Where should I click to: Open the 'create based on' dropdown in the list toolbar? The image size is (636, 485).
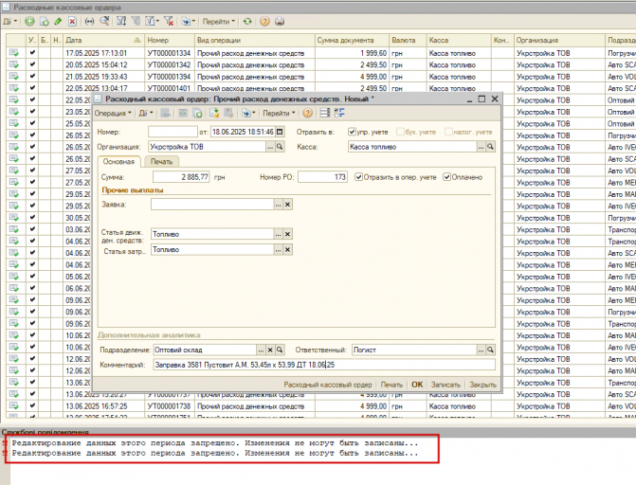click(189, 22)
